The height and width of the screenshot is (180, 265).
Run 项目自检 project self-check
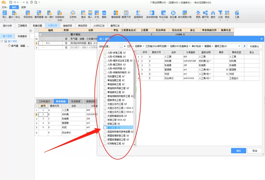28,13
